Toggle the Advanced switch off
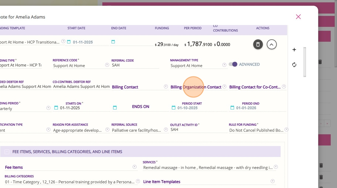This screenshot has width=337, height=188. coord(233,64)
